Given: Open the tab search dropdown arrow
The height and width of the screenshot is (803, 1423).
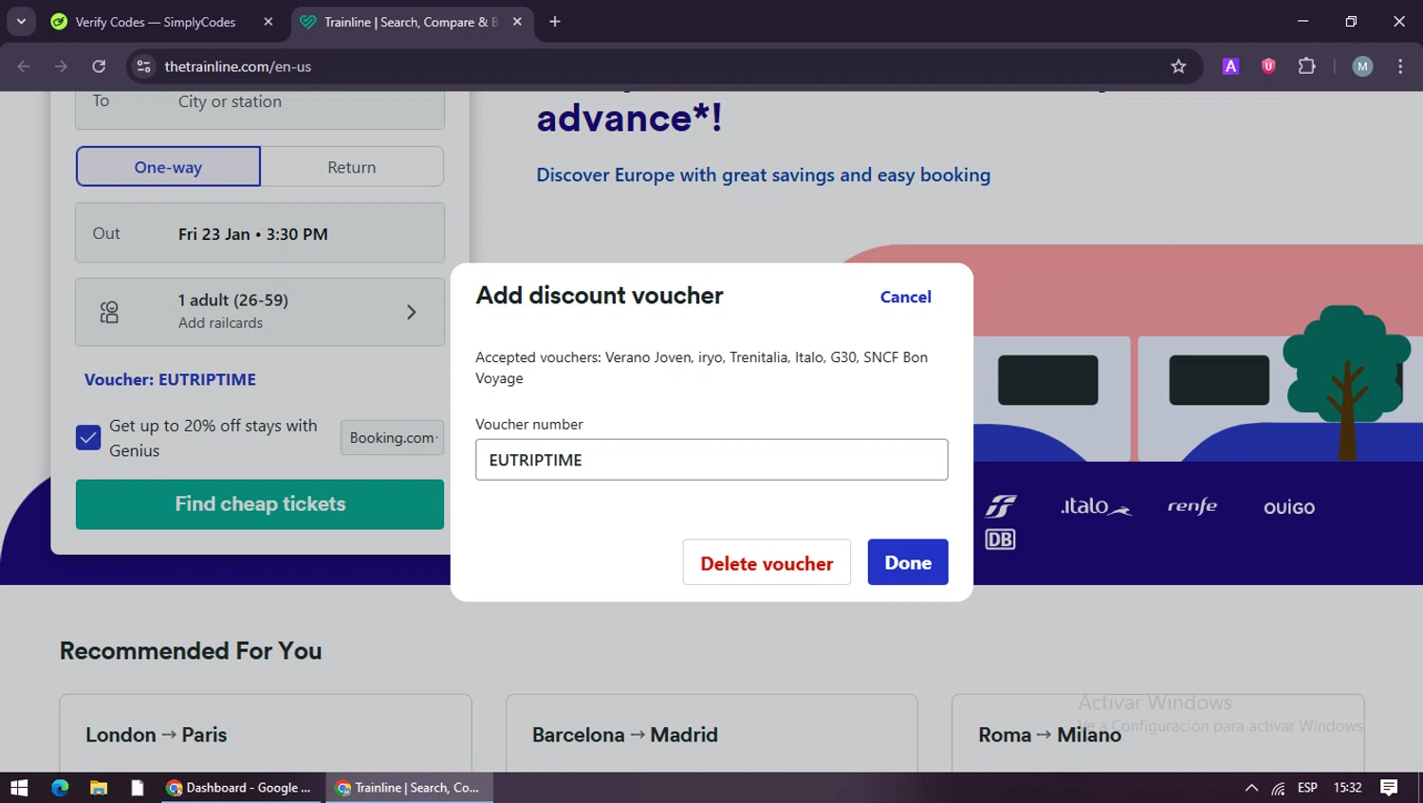Looking at the screenshot, I should pyautogui.click(x=21, y=22).
